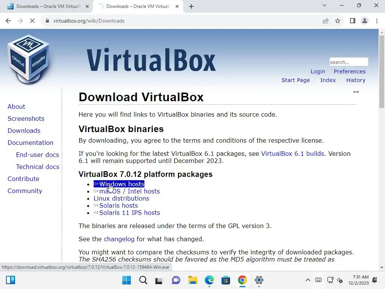Open the Login link
This screenshot has height=289, width=385.
(x=318, y=71)
